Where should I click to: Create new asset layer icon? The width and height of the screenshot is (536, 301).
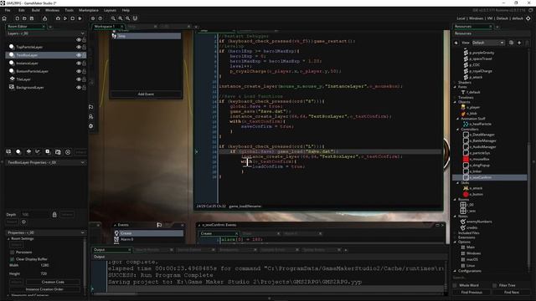(48, 152)
